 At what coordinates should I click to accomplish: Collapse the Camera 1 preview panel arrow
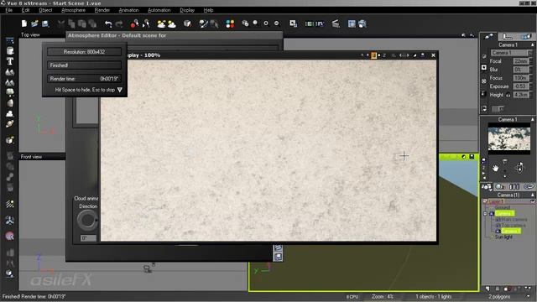[532, 119]
